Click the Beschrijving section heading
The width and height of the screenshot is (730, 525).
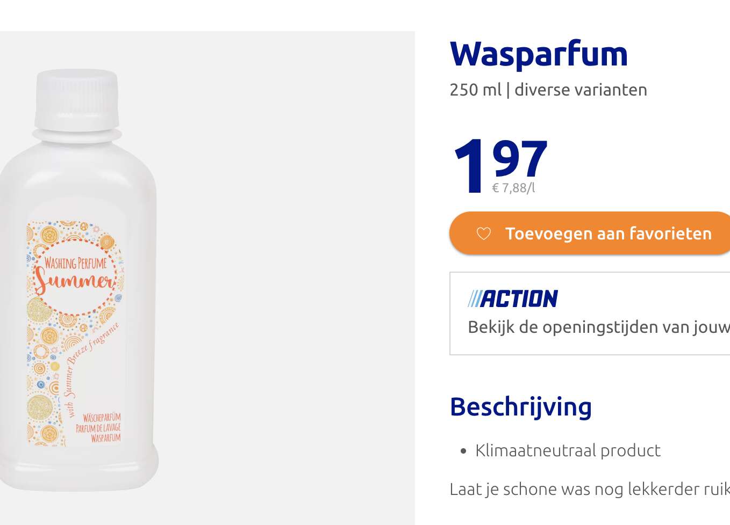[x=521, y=406]
